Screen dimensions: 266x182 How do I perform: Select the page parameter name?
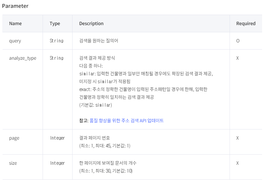[x=14, y=138]
